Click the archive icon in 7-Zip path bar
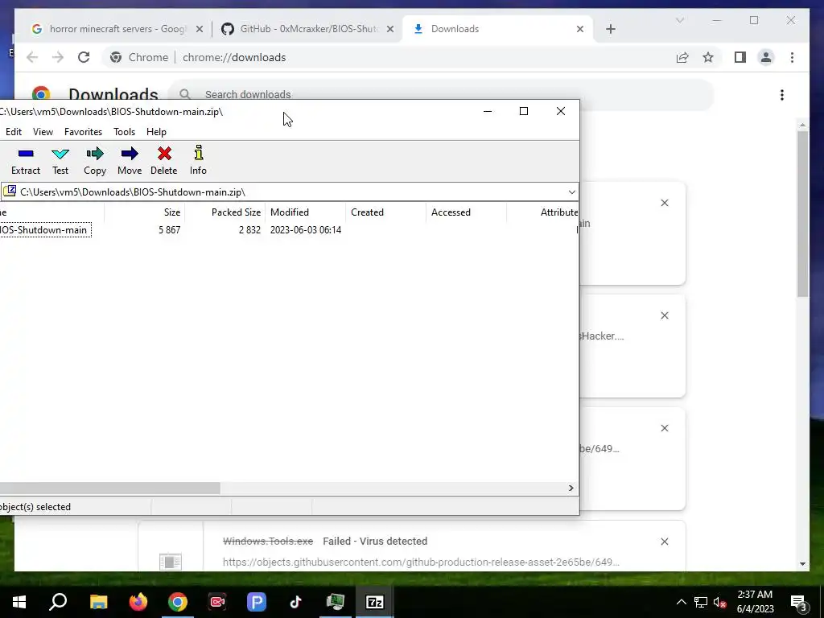The image size is (824, 618). (10, 192)
